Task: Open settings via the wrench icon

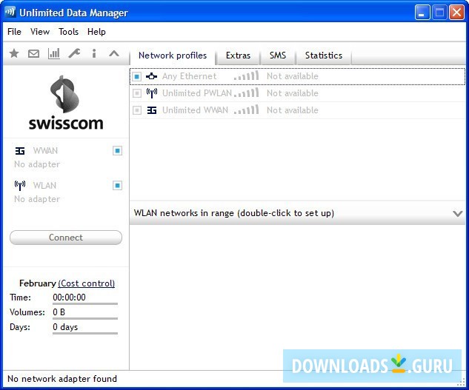Action: click(74, 53)
